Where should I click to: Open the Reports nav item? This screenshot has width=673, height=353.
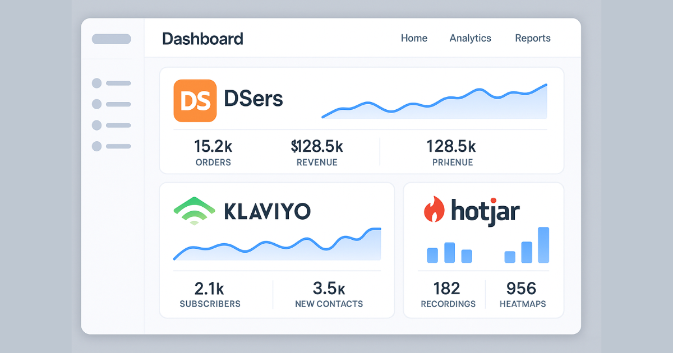pyautogui.click(x=533, y=38)
